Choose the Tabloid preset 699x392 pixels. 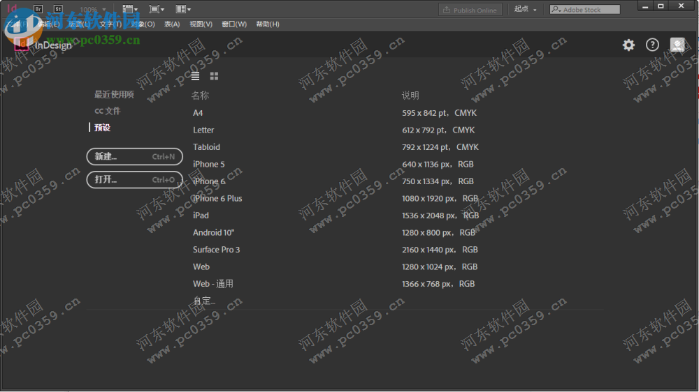tap(206, 147)
